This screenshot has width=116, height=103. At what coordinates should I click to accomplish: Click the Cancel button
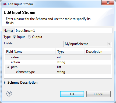coord(99,94)
